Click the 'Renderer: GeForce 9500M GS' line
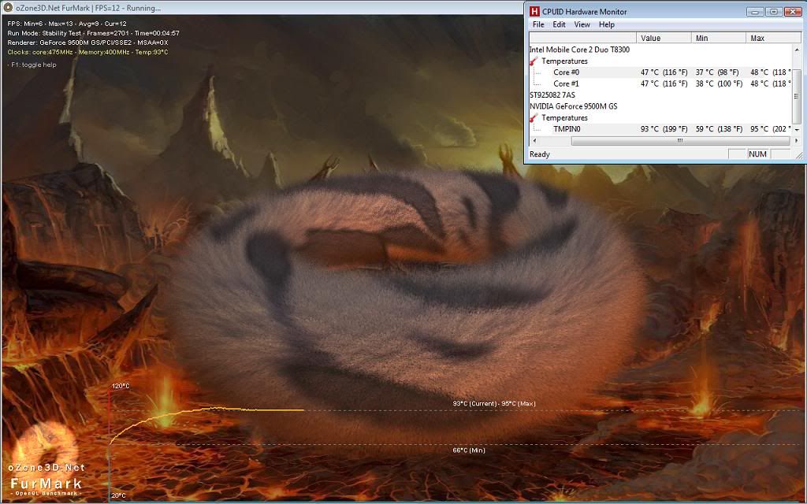 point(88,43)
